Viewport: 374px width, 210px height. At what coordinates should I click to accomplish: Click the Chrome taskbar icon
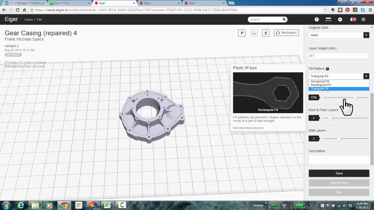(64, 205)
